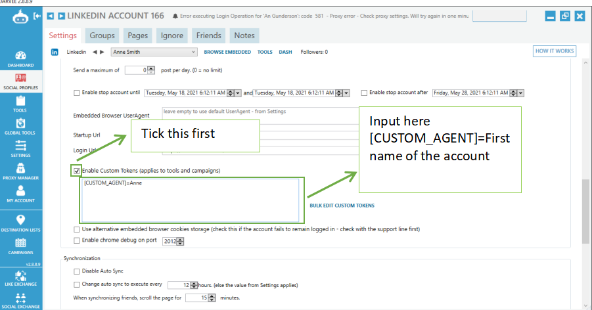Screen dimensions: 592x310
Task: Open BULK EDIT CUSTOM TOKENS
Action: (342, 206)
